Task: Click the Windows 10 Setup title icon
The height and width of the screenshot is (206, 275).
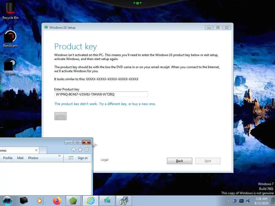Action: (46, 27)
